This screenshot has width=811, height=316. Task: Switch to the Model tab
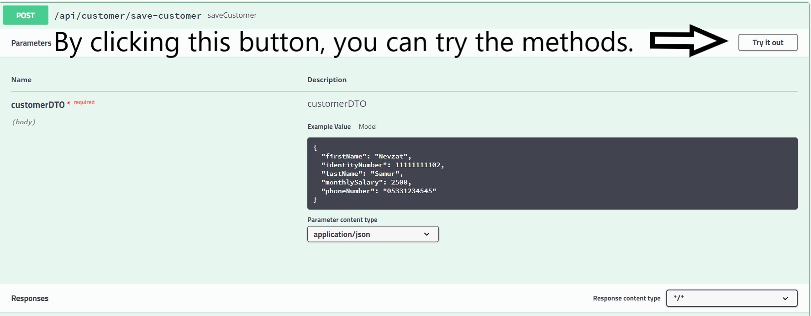tap(368, 126)
